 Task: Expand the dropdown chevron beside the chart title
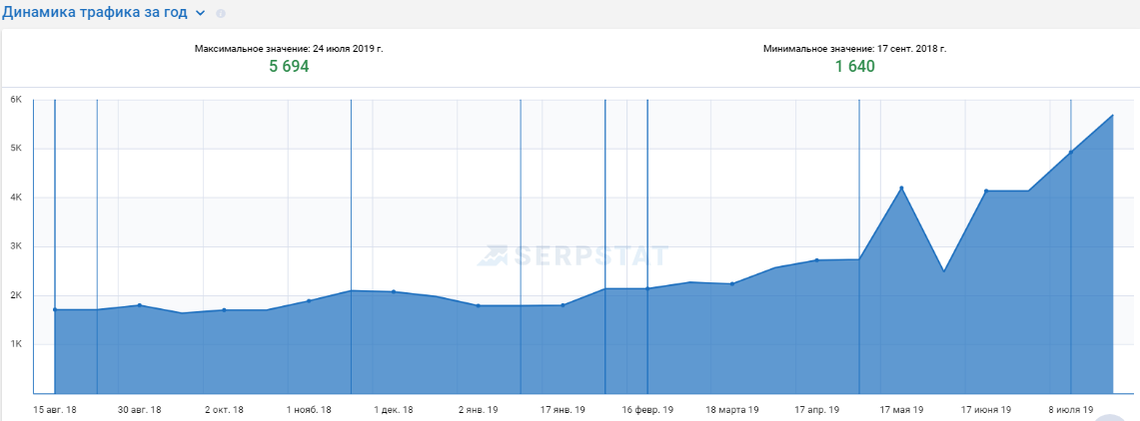pos(201,13)
